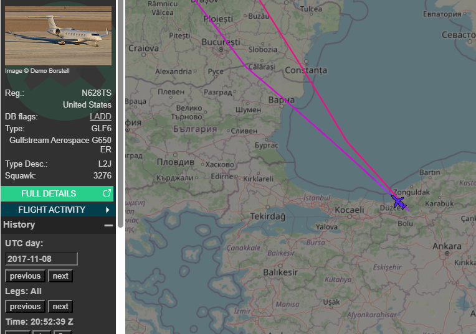The width and height of the screenshot is (476, 334).
Task: Go to next UTC day
Action: [60, 276]
